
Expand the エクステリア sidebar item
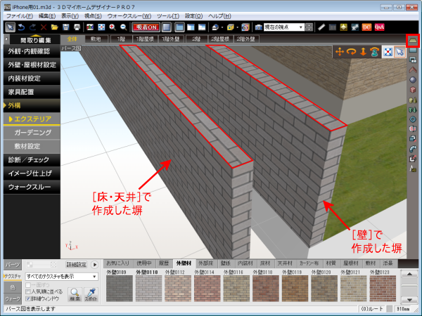32,119
